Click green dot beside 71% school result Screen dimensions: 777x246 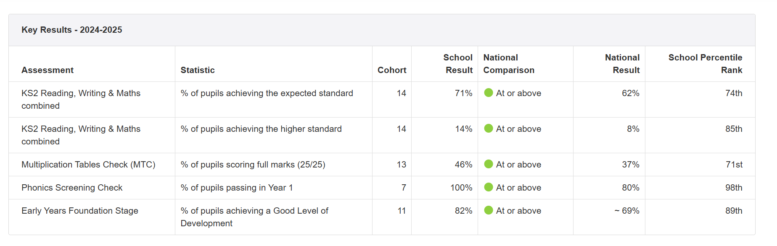click(488, 93)
